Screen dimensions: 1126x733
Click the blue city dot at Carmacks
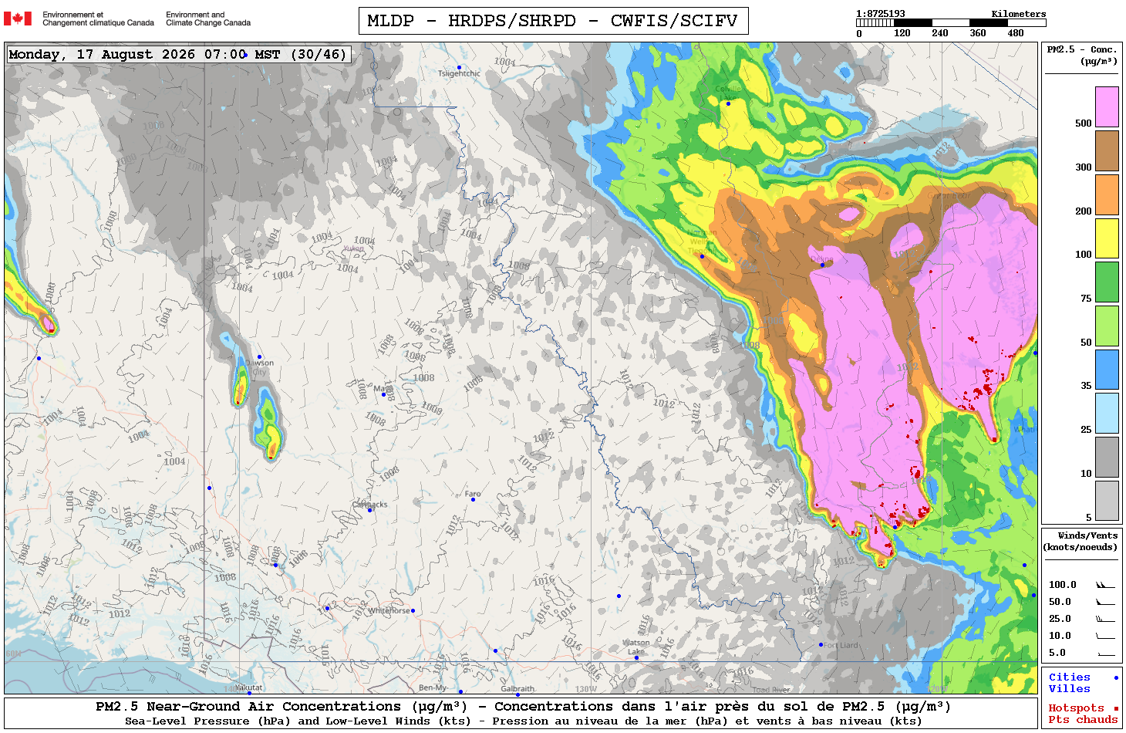point(369,510)
